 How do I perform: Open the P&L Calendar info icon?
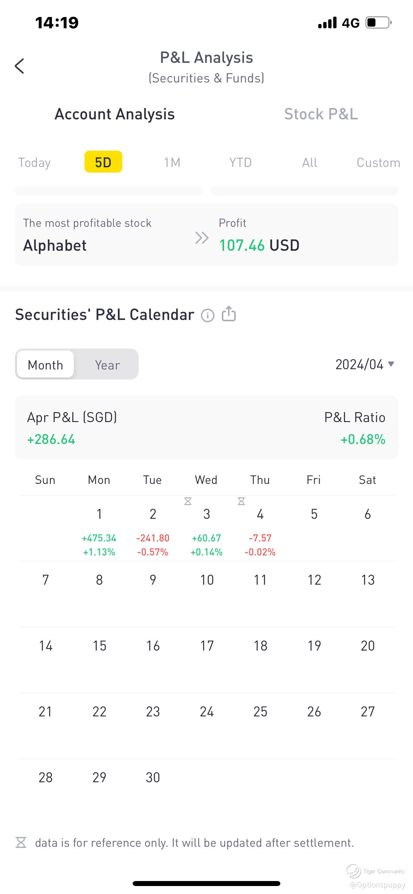[x=207, y=316]
